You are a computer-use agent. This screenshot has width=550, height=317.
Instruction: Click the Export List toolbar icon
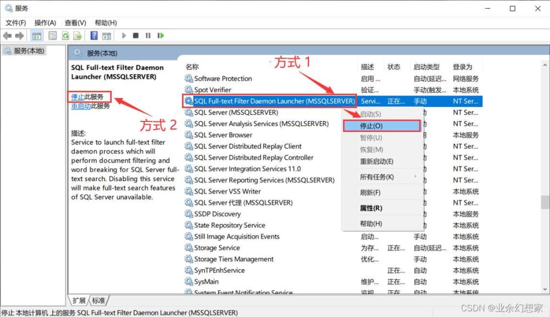pos(78,36)
